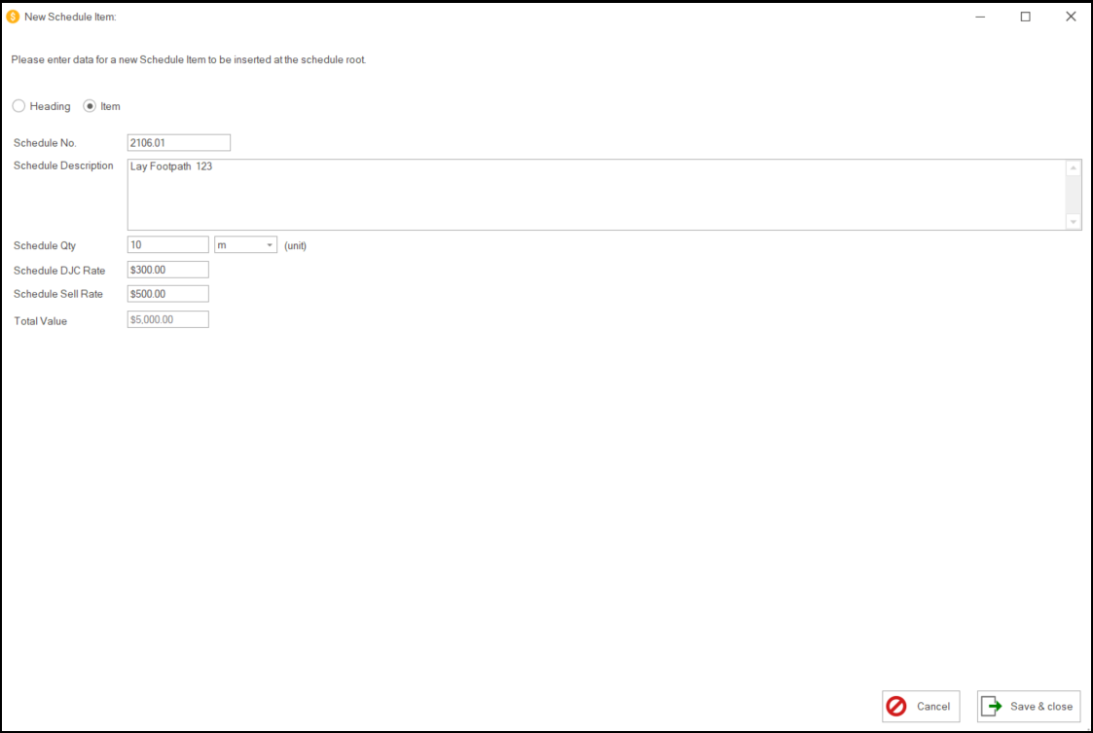Screen dimensions: 1093x733
Task: Click the description scrollbar up arrow
Action: pos(1074,168)
